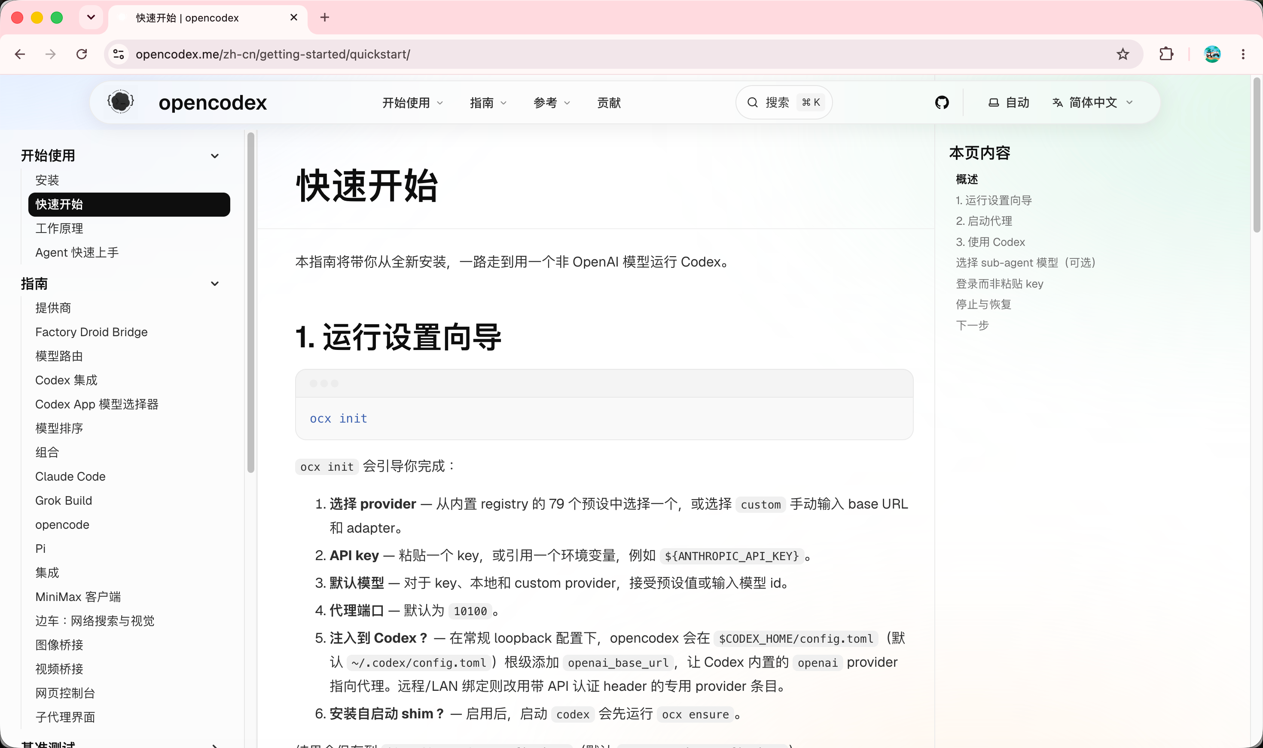Expand the 参考 navigation menu
The image size is (1263, 748).
click(552, 103)
